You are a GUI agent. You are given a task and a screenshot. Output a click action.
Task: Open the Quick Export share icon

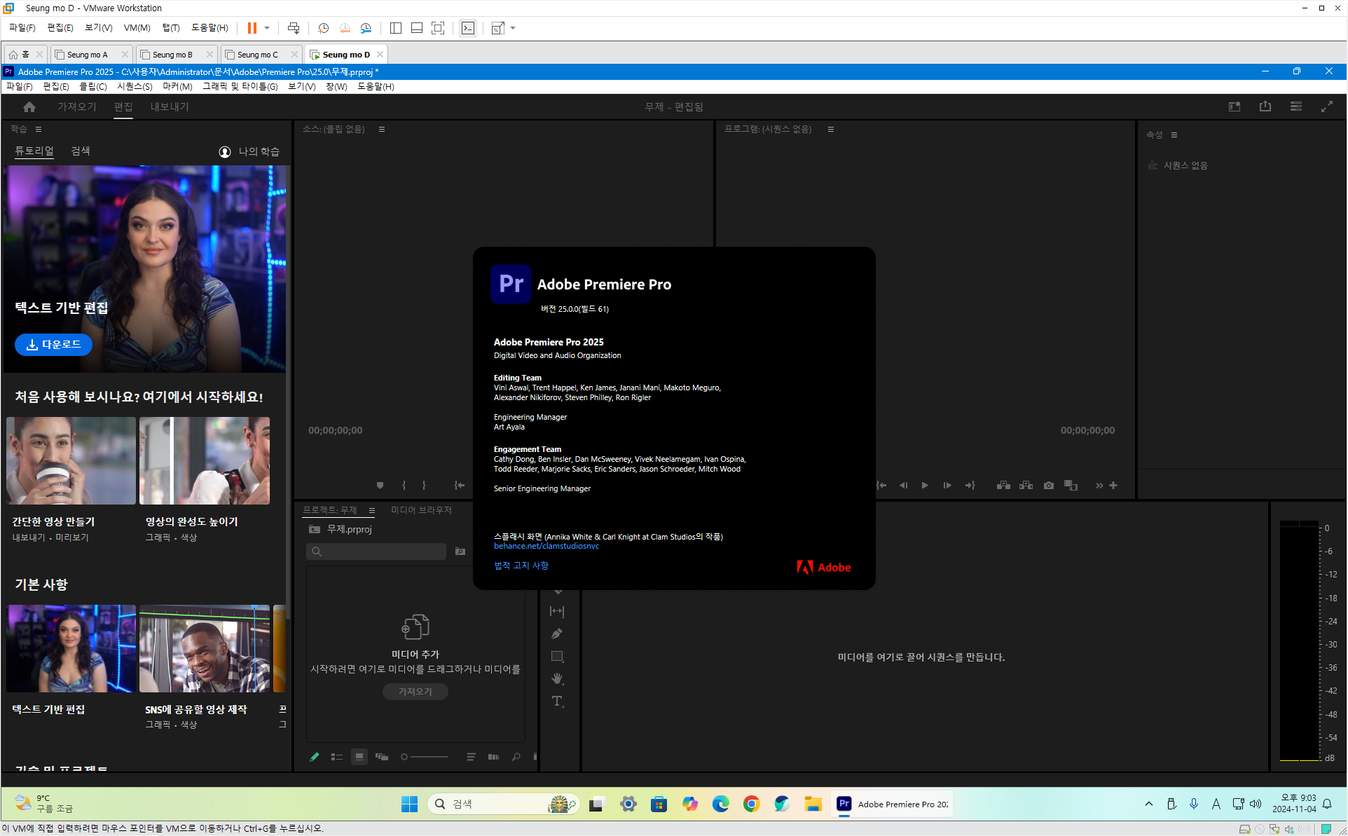tap(1265, 107)
